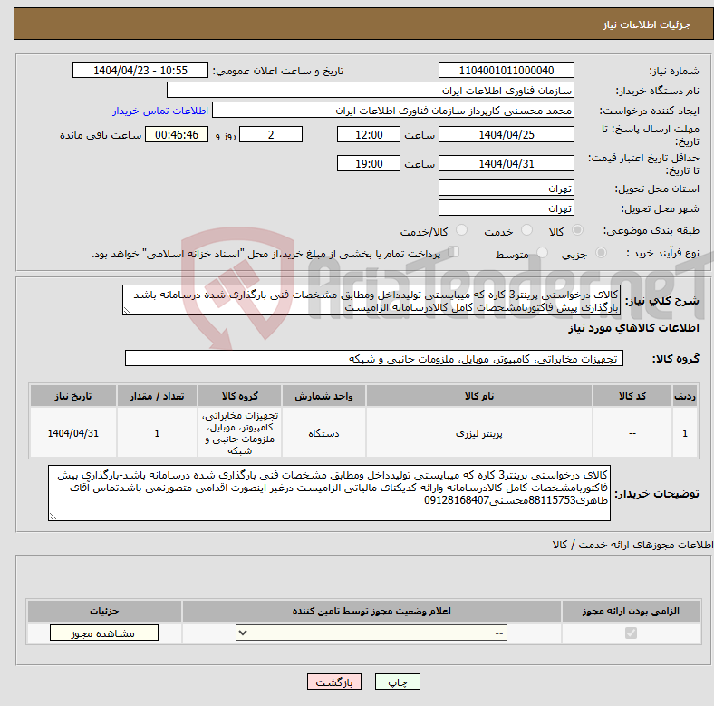714x706 pixels.
Task: Click the price validity date 1404/04/31
Action: (x=506, y=163)
